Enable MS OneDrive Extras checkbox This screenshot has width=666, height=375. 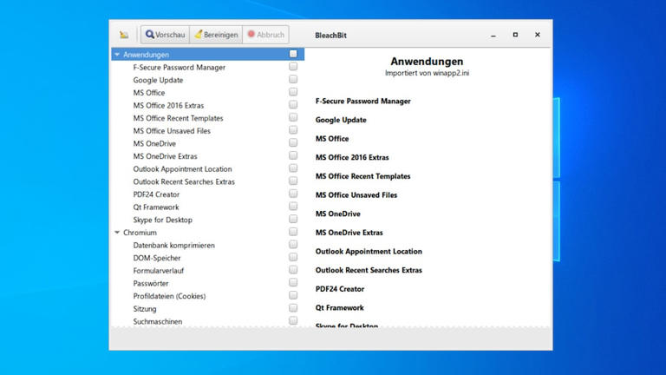coord(293,156)
